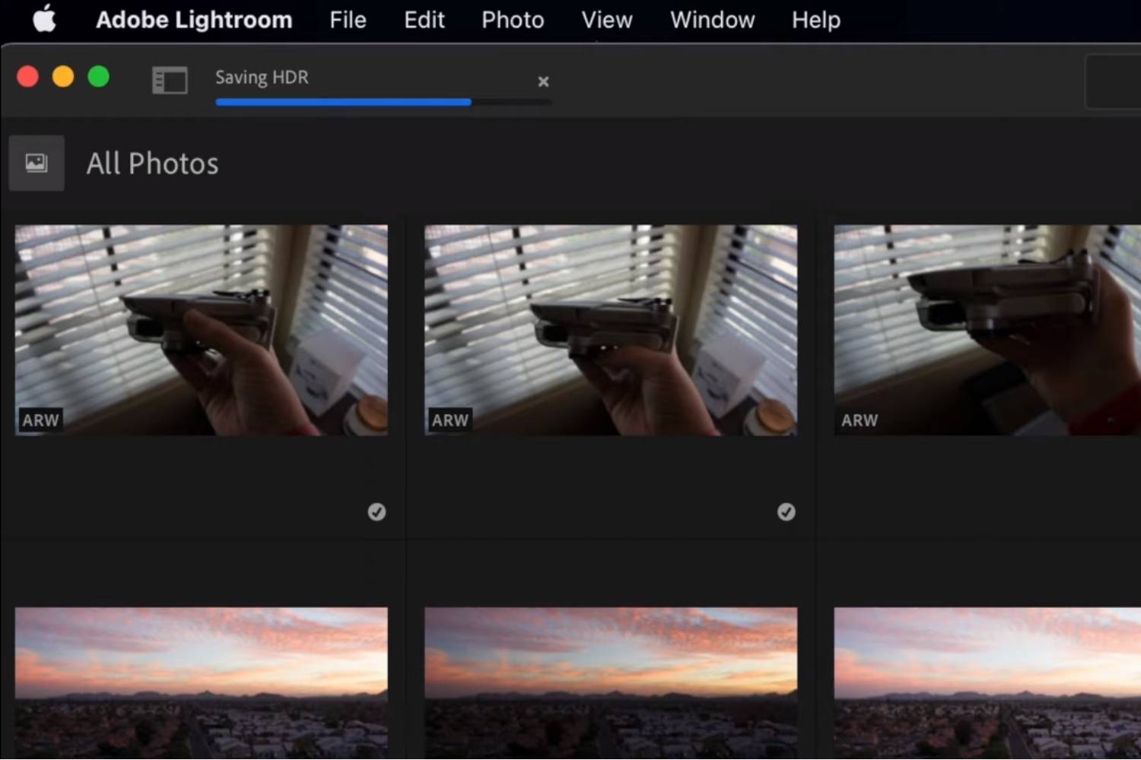The height and width of the screenshot is (760, 1141).
Task: Click sync checkmark under first drone photo
Action: click(x=377, y=512)
